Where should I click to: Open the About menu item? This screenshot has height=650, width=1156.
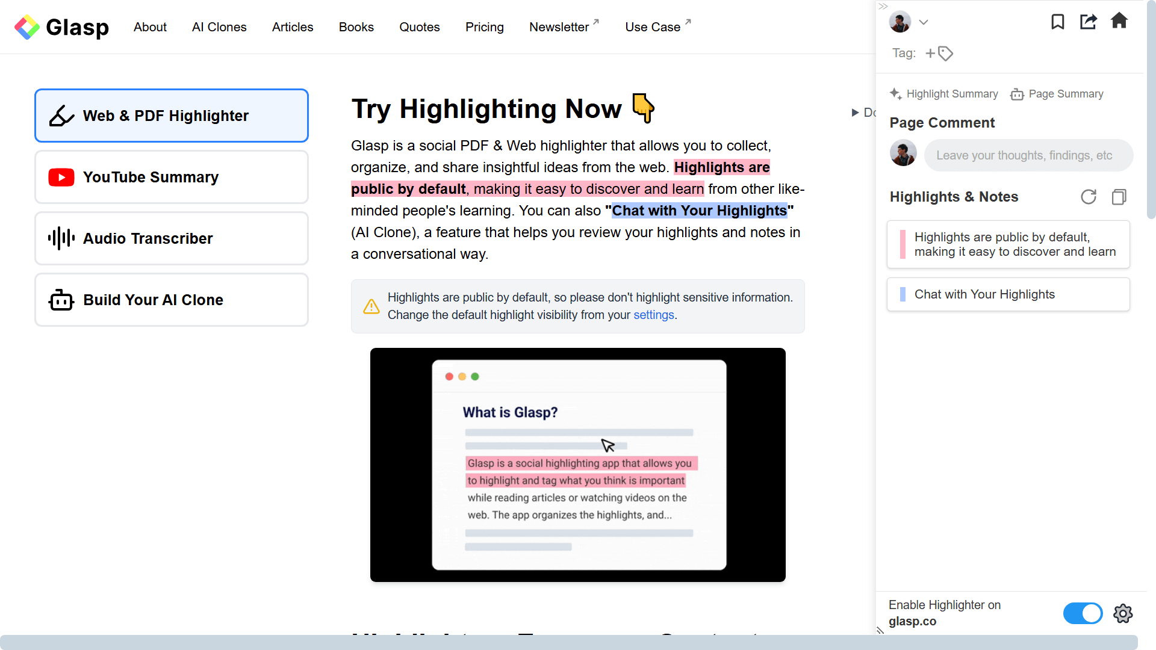[150, 27]
